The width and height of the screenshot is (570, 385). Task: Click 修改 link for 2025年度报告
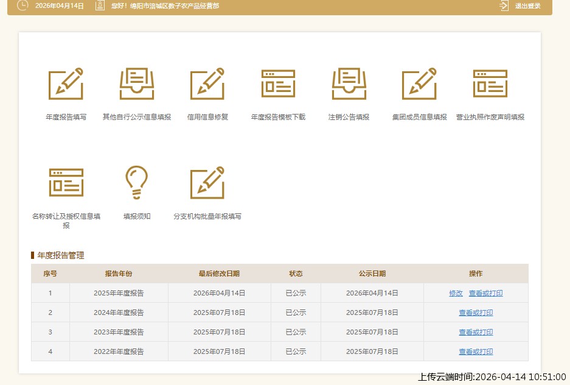(x=456, y=293)
